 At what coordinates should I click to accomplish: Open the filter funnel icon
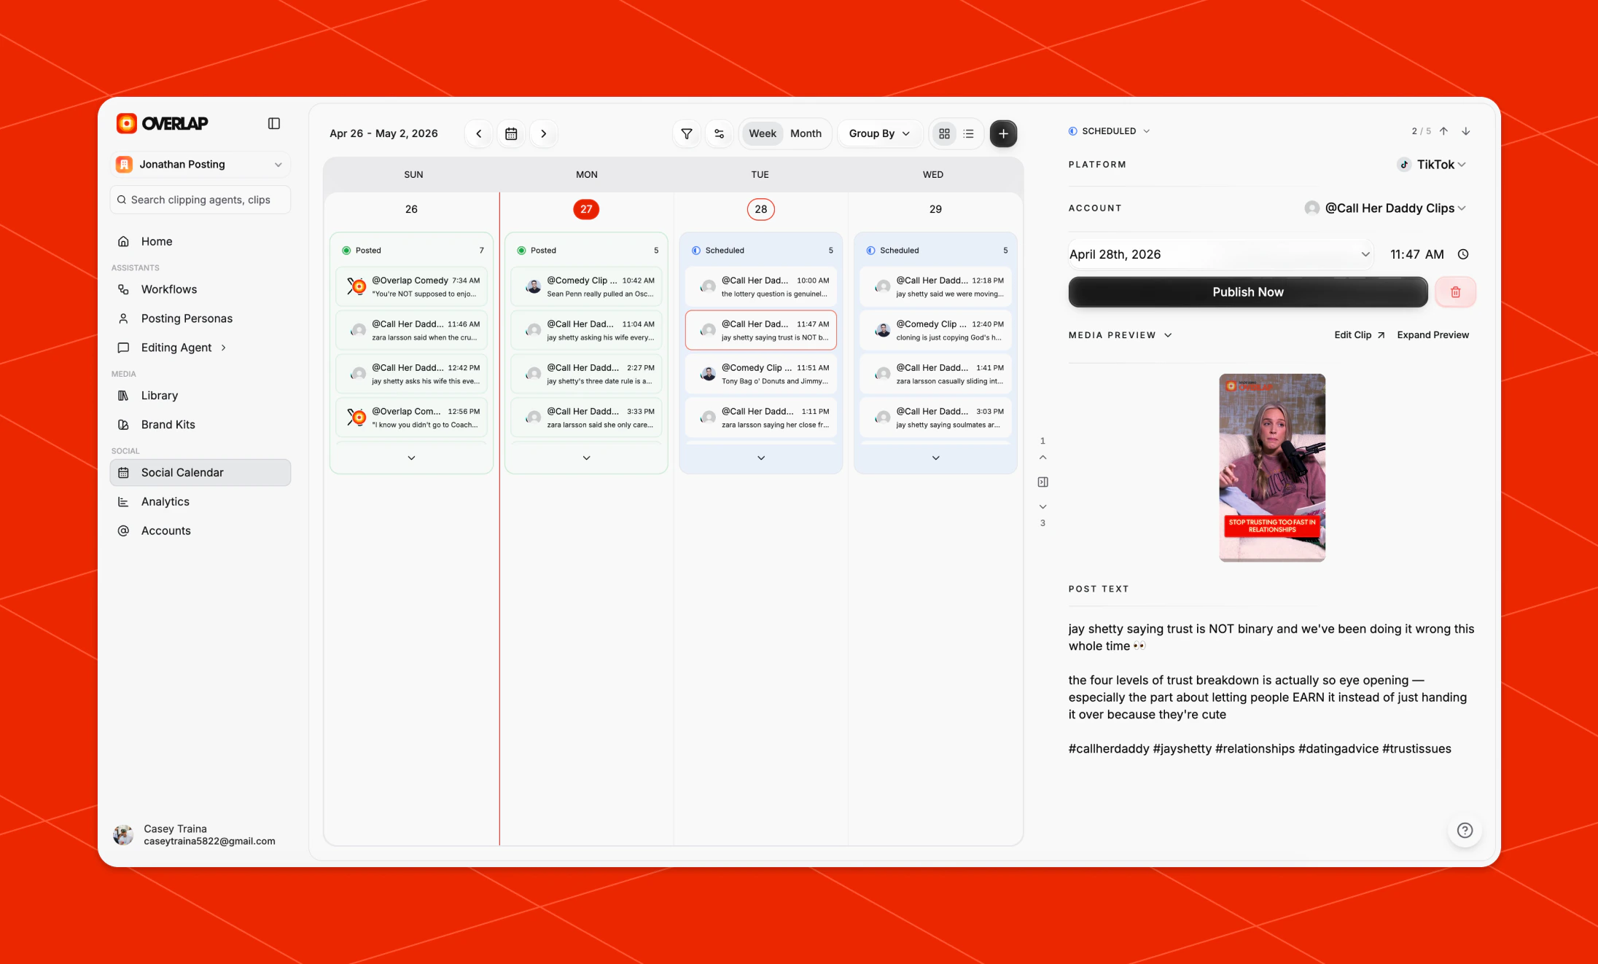pos(687,134)
